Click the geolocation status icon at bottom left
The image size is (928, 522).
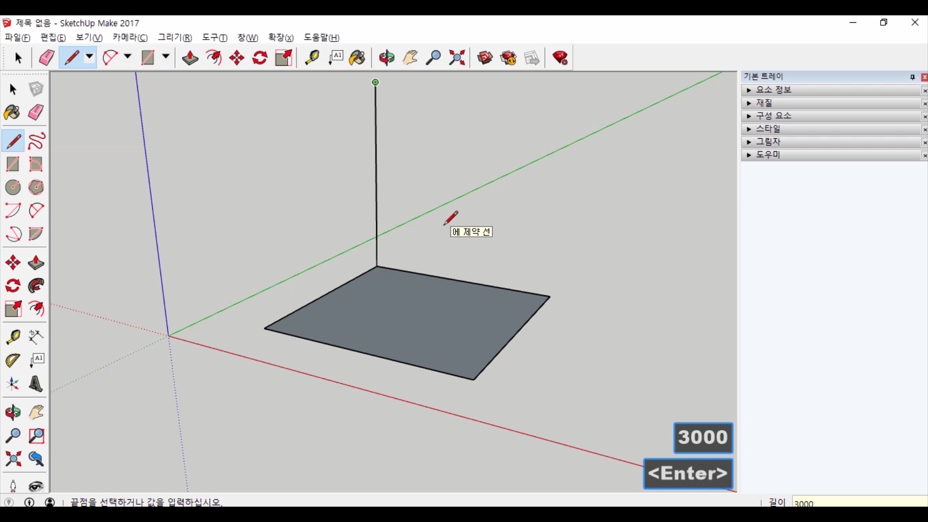(x=9, y=502)
